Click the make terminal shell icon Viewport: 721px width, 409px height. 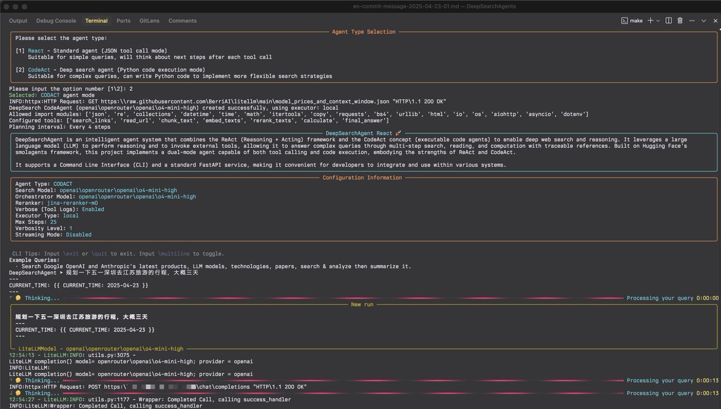(625, 20)
